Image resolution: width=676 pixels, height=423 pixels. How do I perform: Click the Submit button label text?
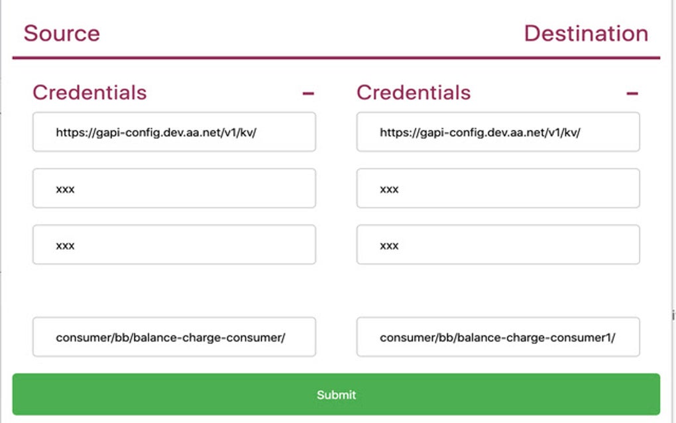coord(337,394)
